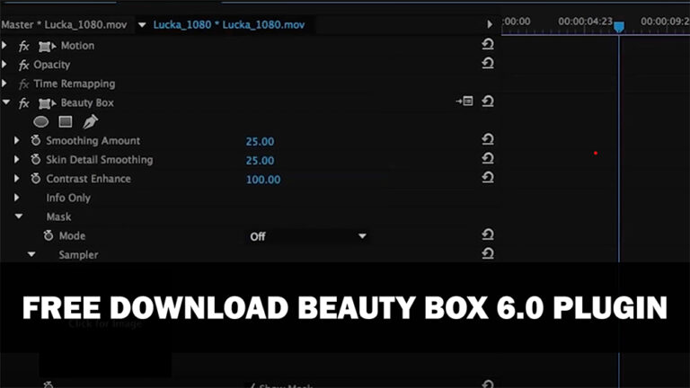Reset the Motion effect
This screenshot has height=388, width=690.
[x=488, y=44]
